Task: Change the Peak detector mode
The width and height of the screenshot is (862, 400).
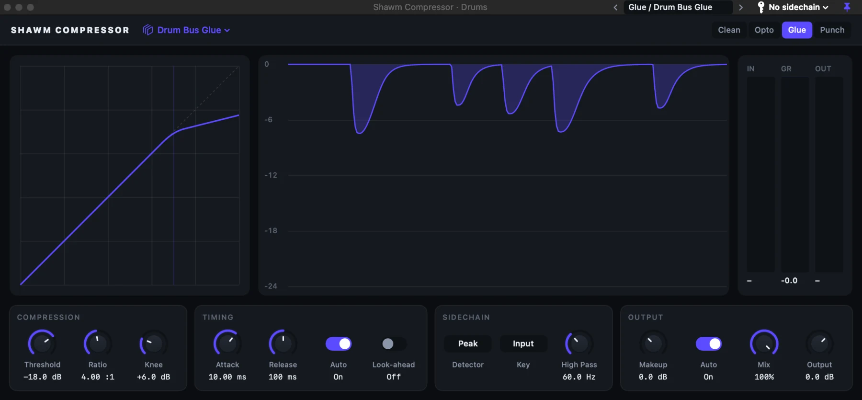Action: coord(468,343)
